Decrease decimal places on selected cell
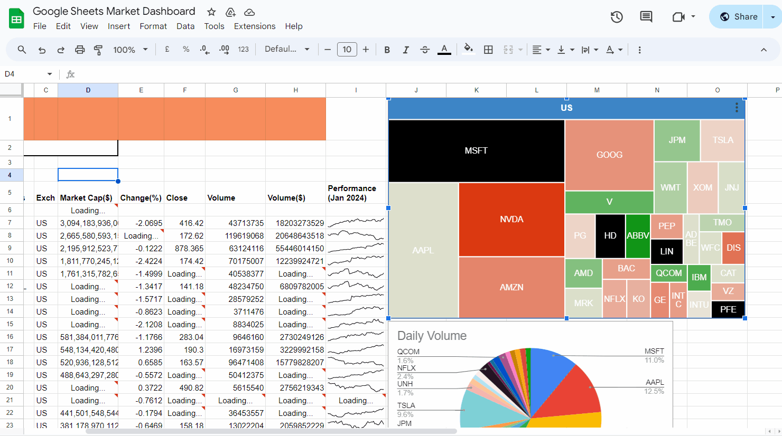This screenshot has height=436, width=782. tap(204, 49)
